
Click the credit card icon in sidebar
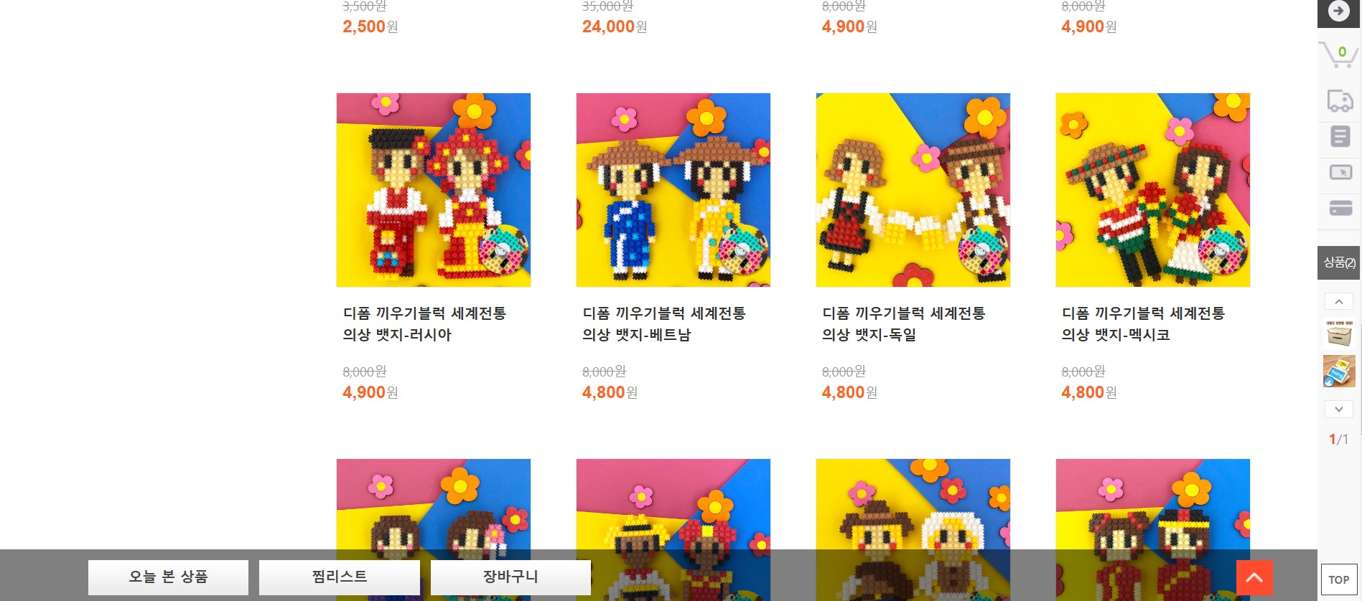tap(1340, 208)
